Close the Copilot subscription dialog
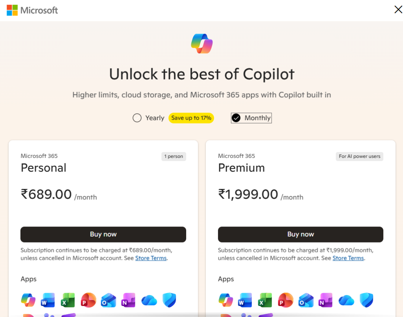This screenshot has height=317, width=403. [398, 10]
